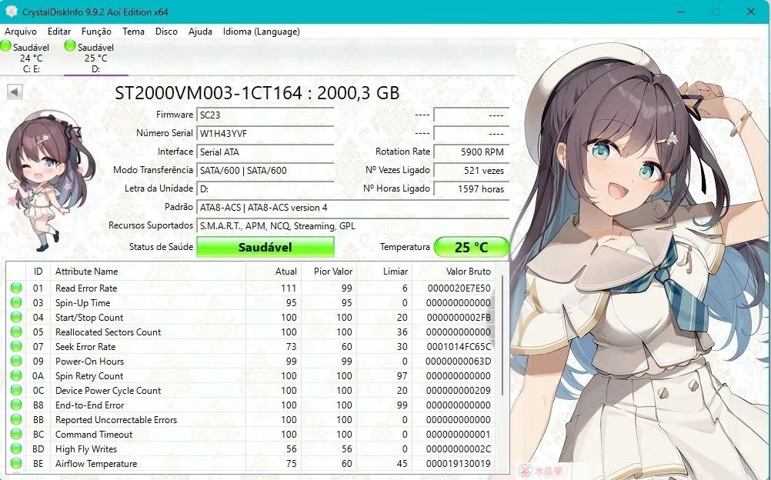Viewport: 771px width, 480px height.
Task: Click the Limiar column header
Action: 384,272
